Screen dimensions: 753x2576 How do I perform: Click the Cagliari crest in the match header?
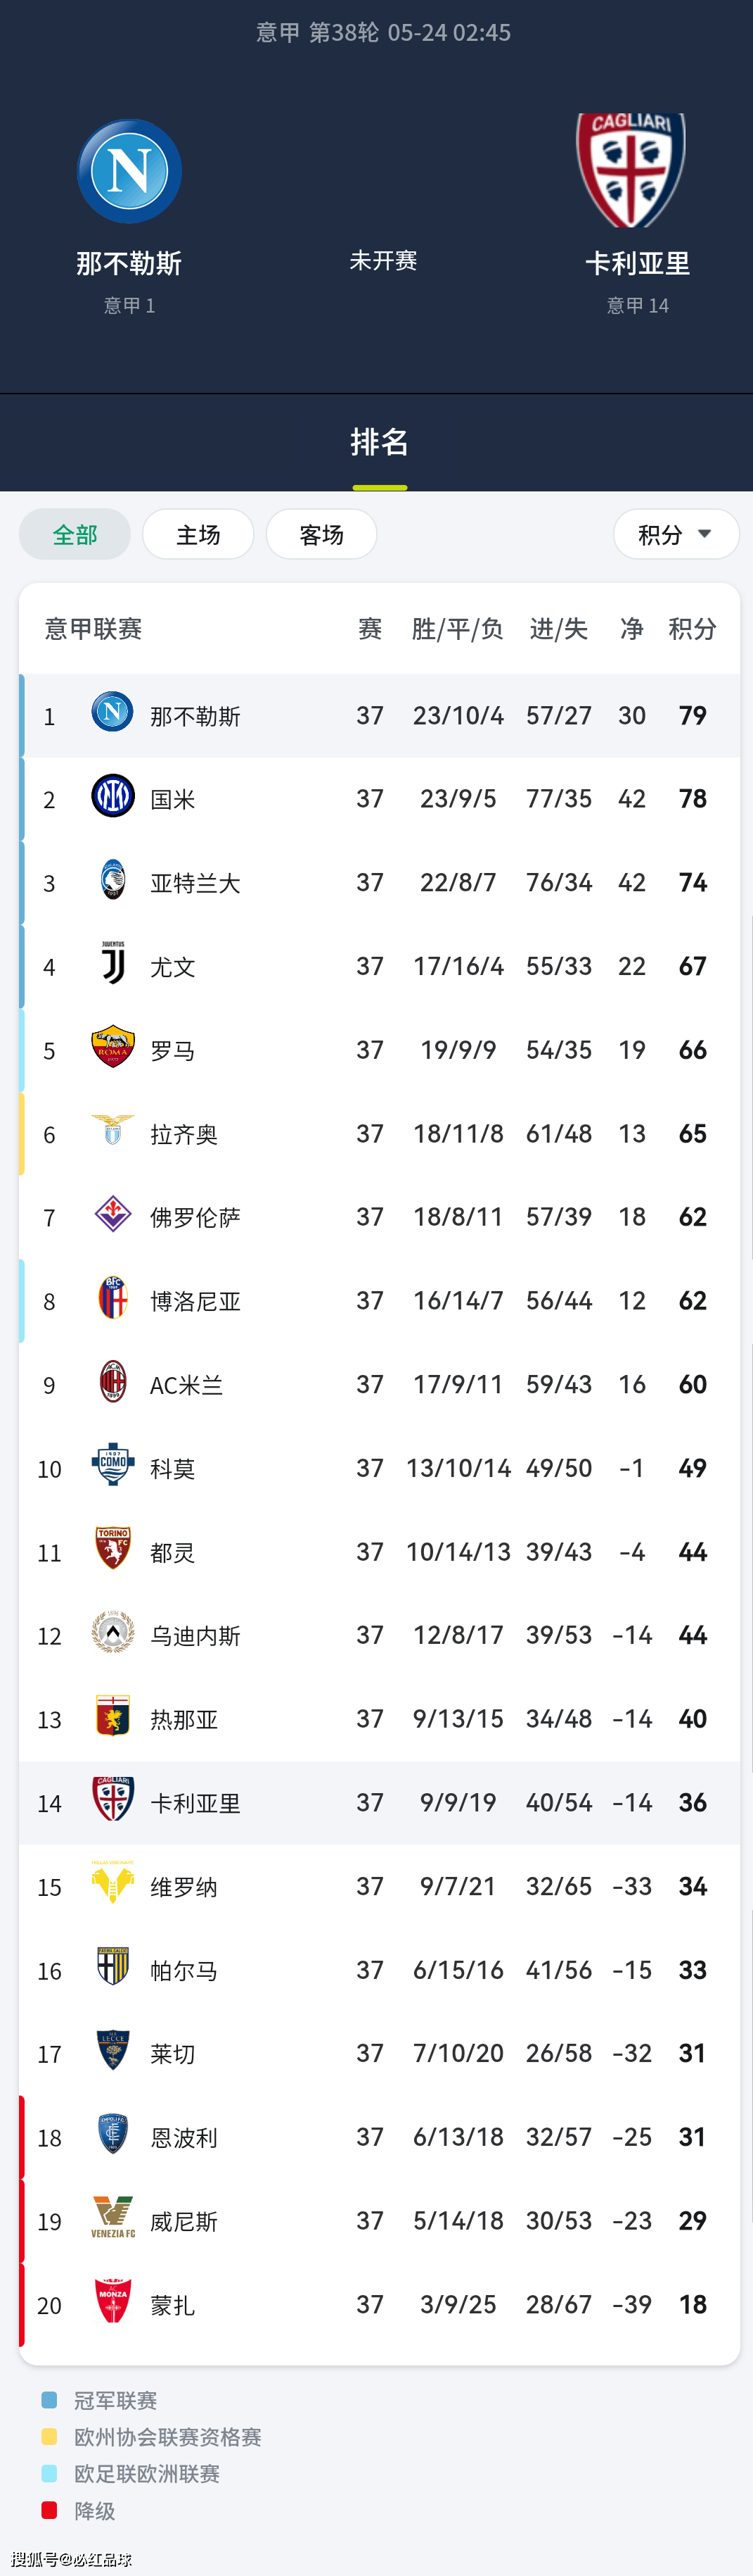pyautogui.click(x=631, y=169)
